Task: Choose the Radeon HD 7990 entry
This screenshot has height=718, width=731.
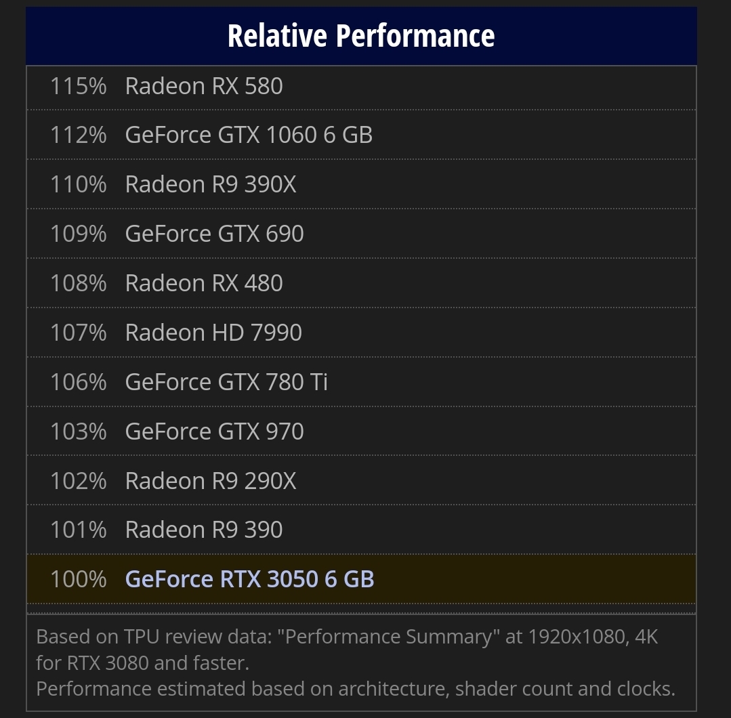Action: tap(213, 333)
